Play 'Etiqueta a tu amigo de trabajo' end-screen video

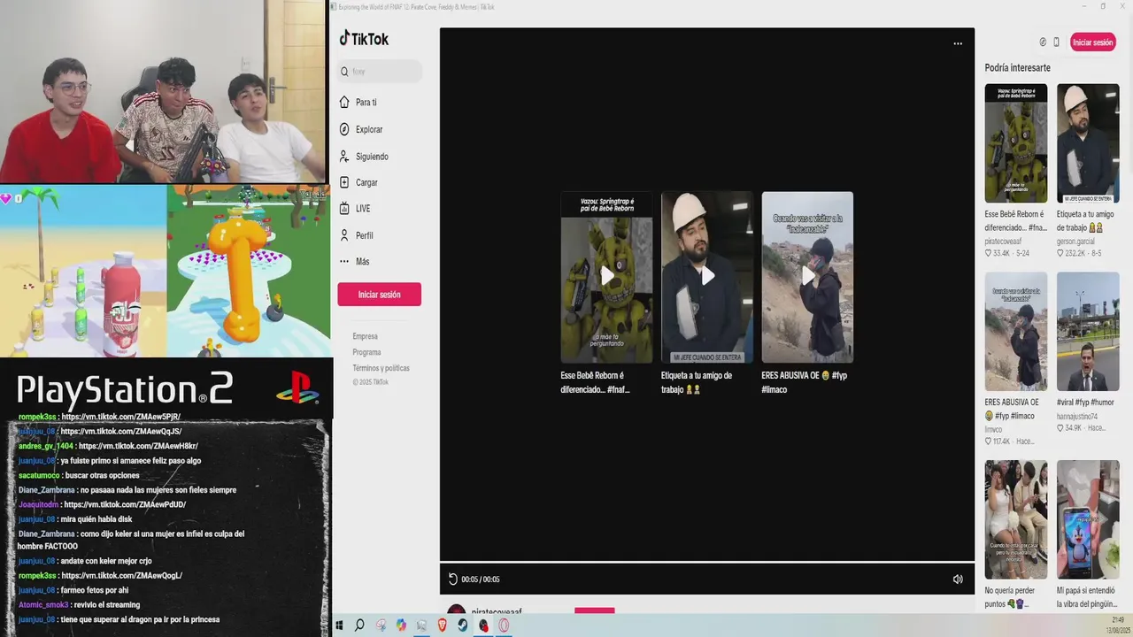[x=707, y=277]
